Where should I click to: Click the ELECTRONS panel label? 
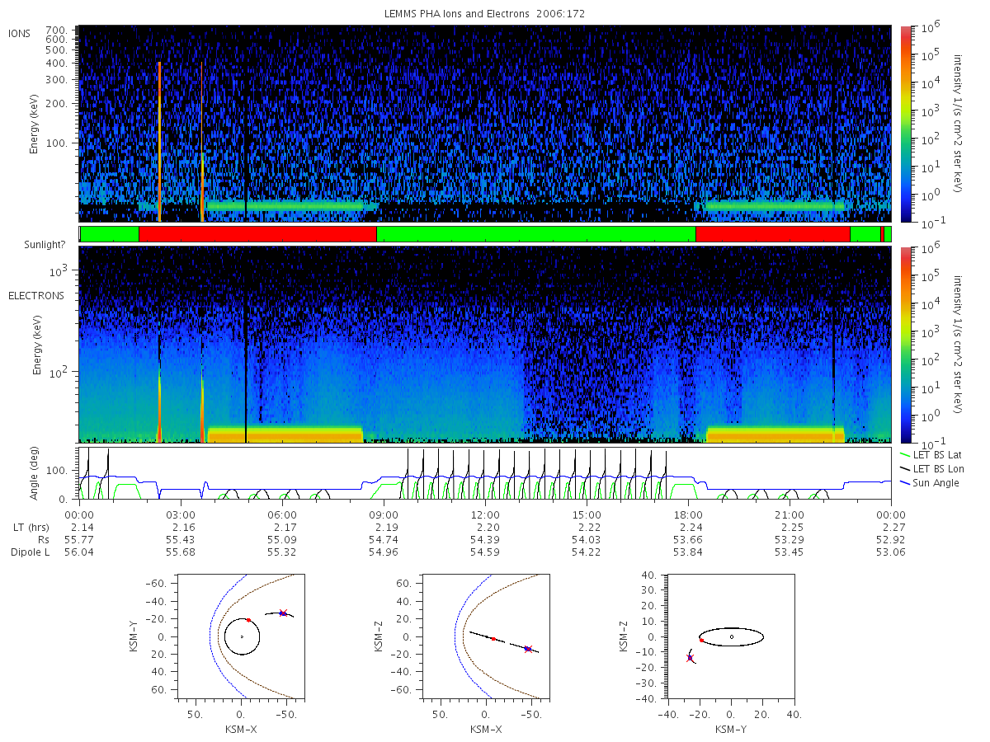[36, 295]
